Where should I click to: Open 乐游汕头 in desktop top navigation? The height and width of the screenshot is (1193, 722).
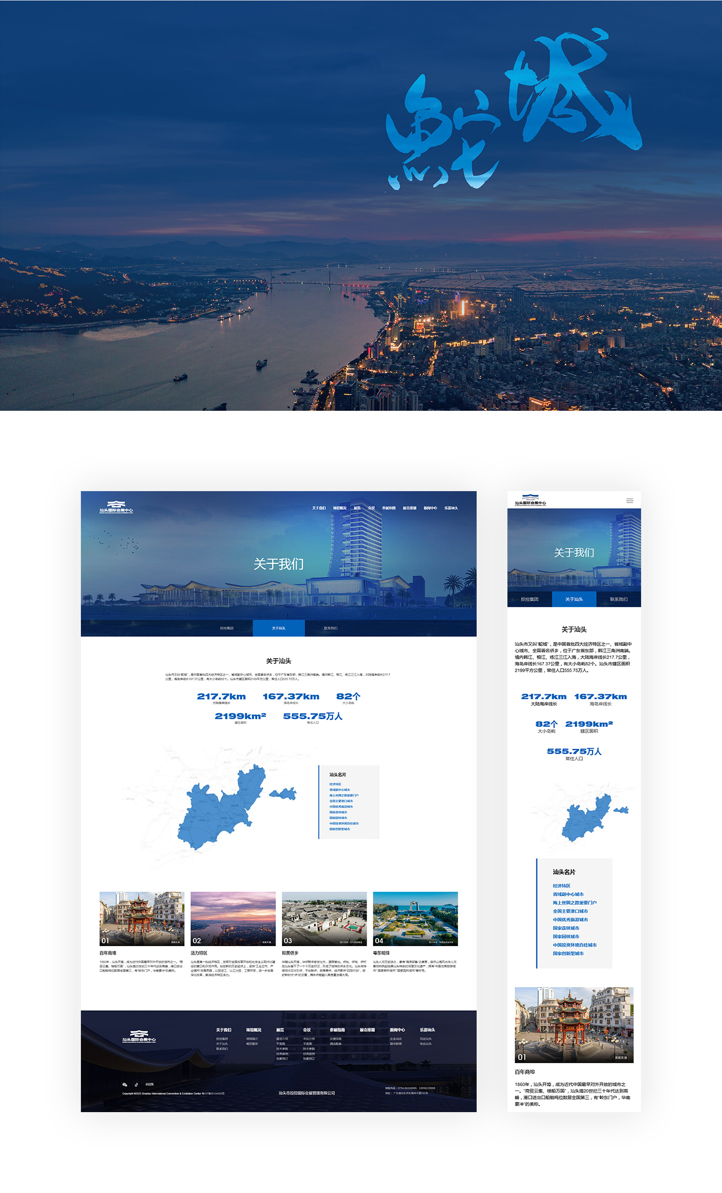451,508
